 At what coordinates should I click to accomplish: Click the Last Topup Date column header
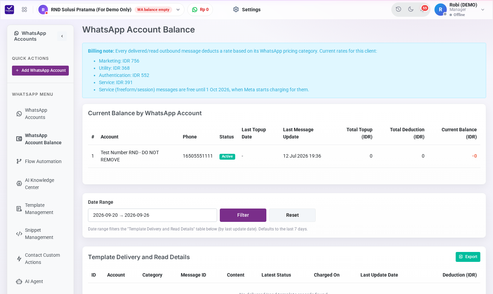(x=254, y=133)
